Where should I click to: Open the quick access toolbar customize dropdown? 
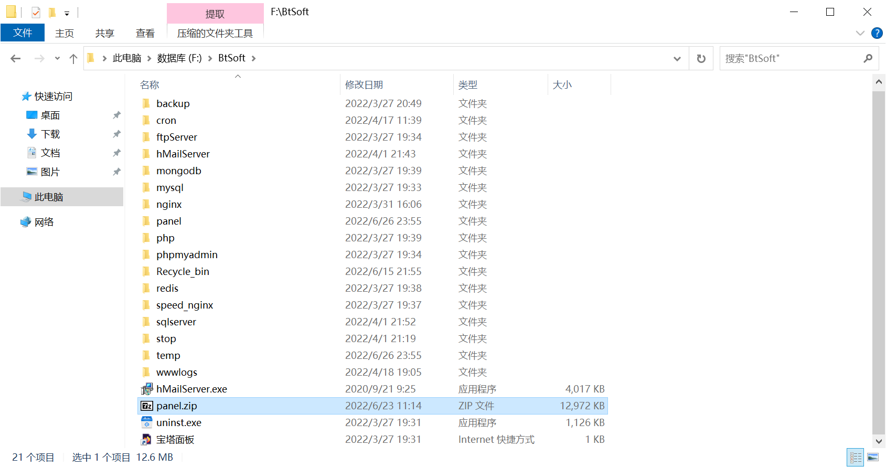click(67, 13)
